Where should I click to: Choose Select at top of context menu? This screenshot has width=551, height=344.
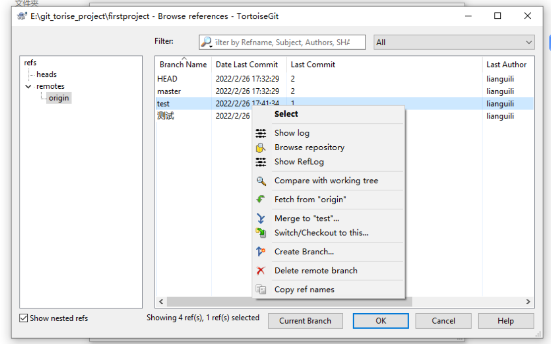coord(286,114)
